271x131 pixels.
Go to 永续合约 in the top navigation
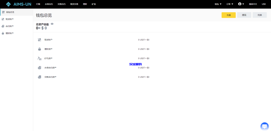tap(49, 4)
